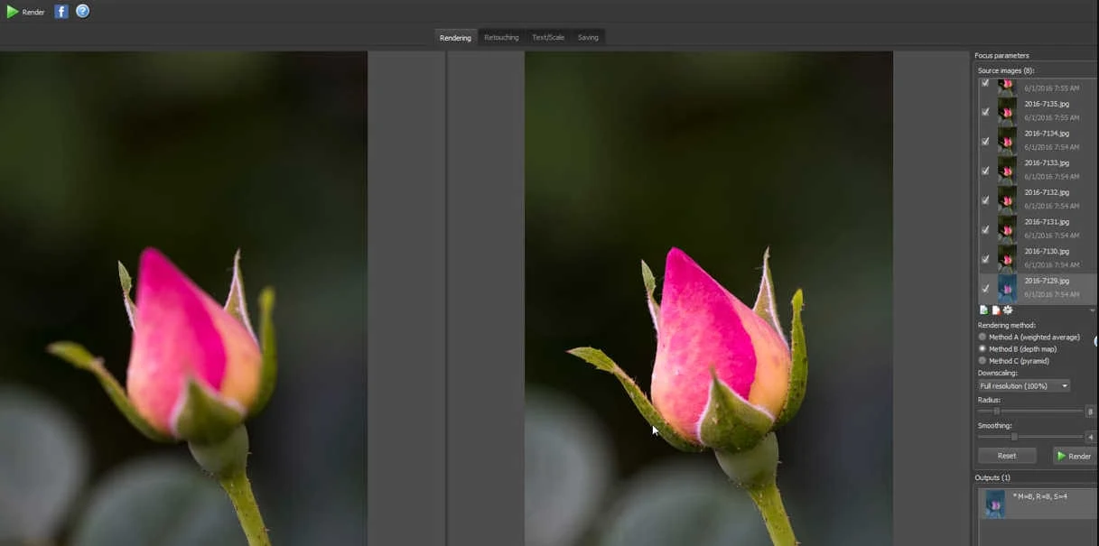Switch to the Retouching tab
This screenshot has height=546, width=1099.
point(501,37)
